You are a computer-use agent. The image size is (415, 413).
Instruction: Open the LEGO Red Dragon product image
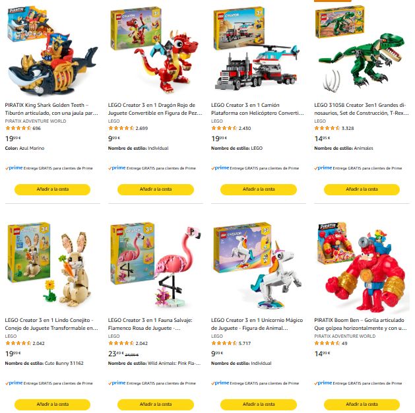pyautogui.click(x=155, y=51)
